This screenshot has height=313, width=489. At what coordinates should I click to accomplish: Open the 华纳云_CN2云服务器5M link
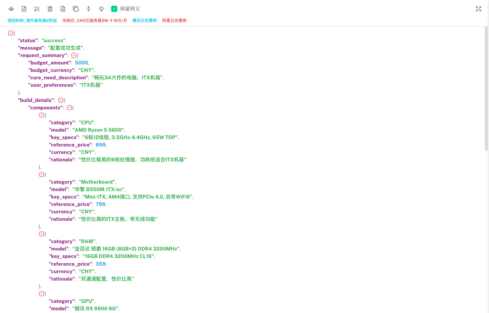[95, 21]
